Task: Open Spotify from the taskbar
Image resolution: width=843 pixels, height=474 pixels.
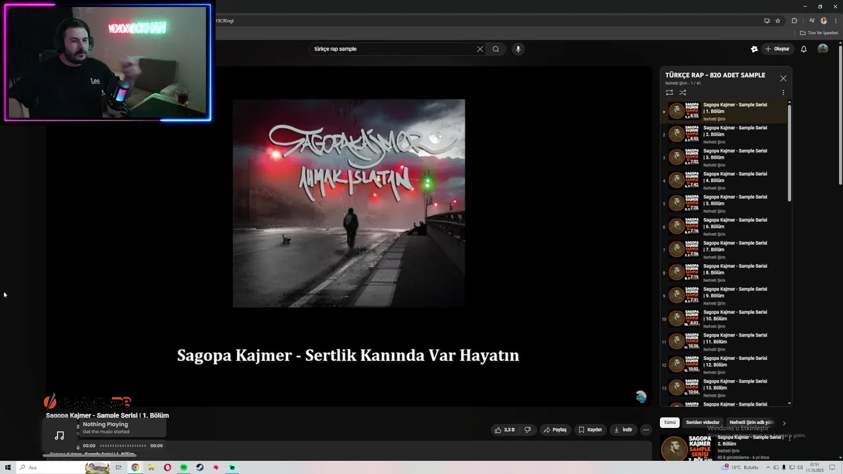Action: [184, 467]
